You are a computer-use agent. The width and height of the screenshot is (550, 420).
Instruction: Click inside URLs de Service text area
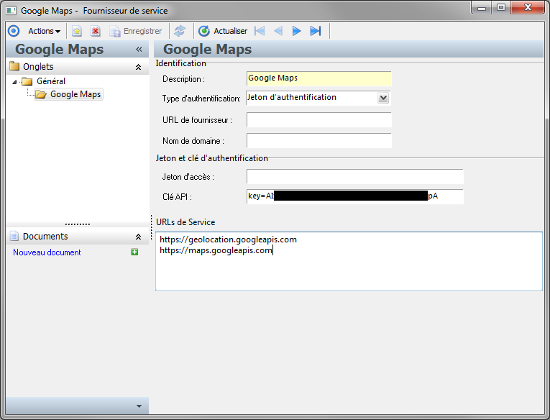point(349,261)
